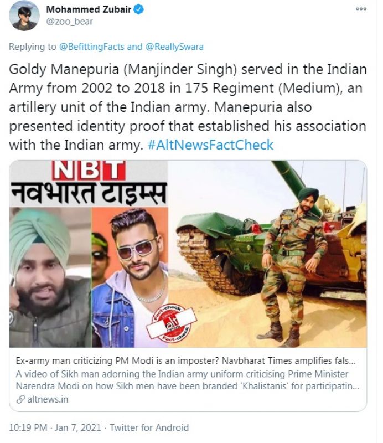Open the link card headline about ex-army man

pos(185,361)
